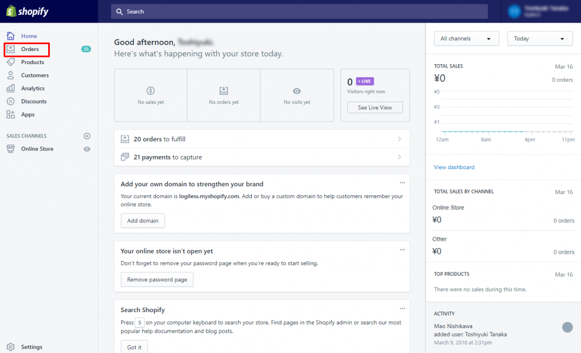Click the Got it button
The width and height of the screenshot is (581, 353).
click(134, 347)
